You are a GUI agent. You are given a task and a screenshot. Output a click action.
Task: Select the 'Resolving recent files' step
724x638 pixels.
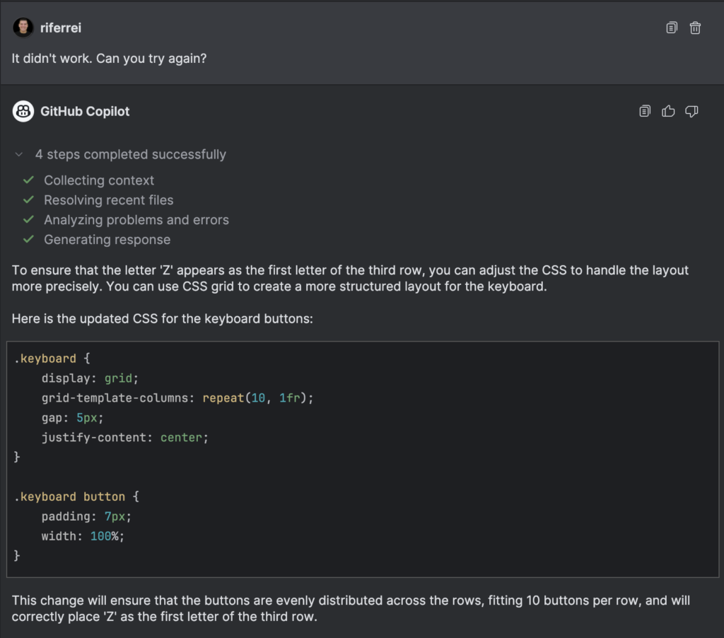point(108,200)
